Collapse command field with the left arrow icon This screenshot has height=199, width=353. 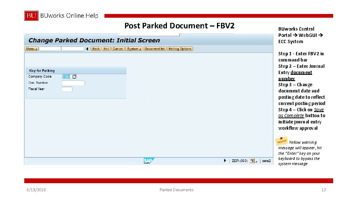(x=87, y=49)
